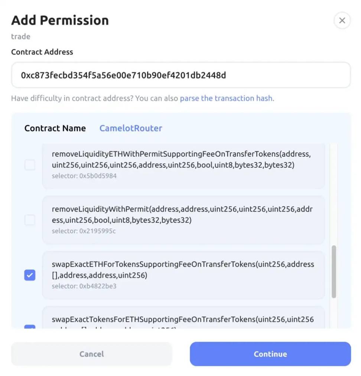Screen dimensions: 361x376
Task: Click the Contract Name label
Action: pyautogui.click(x=55, y=128)
